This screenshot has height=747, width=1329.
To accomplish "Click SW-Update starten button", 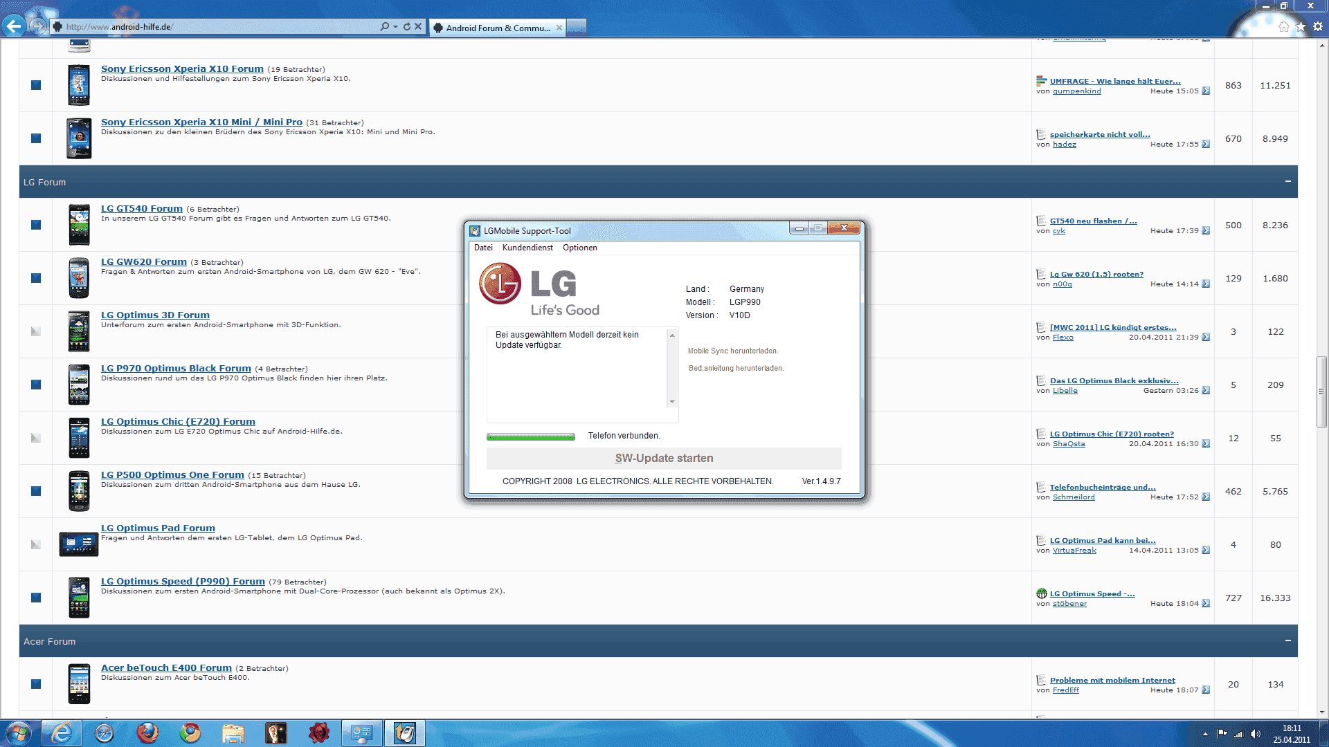I will (664, 458).
